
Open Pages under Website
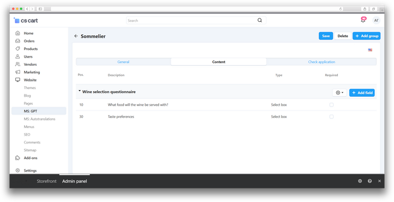(28, 103)
